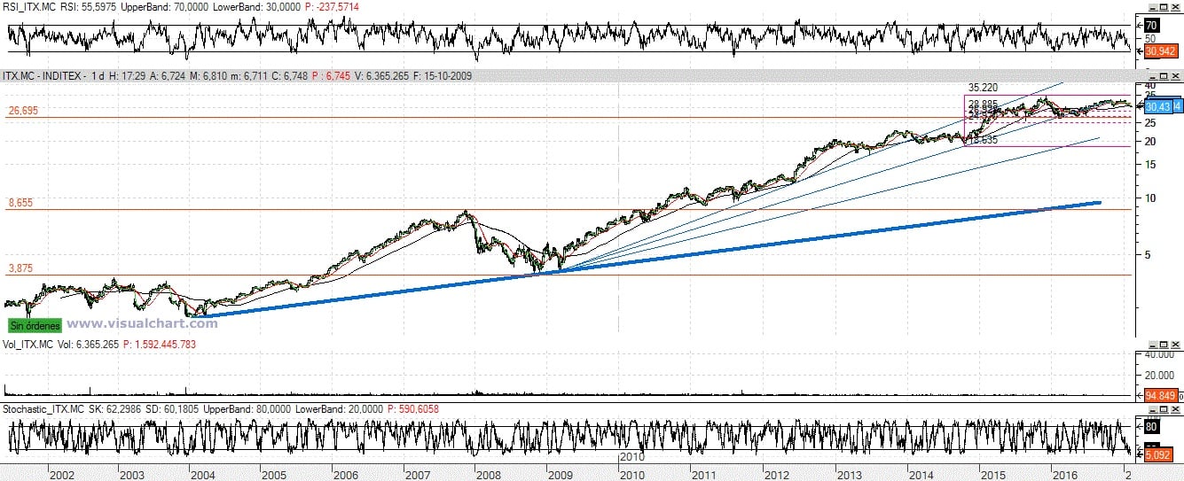Click the current price label 30,43

1159,106
